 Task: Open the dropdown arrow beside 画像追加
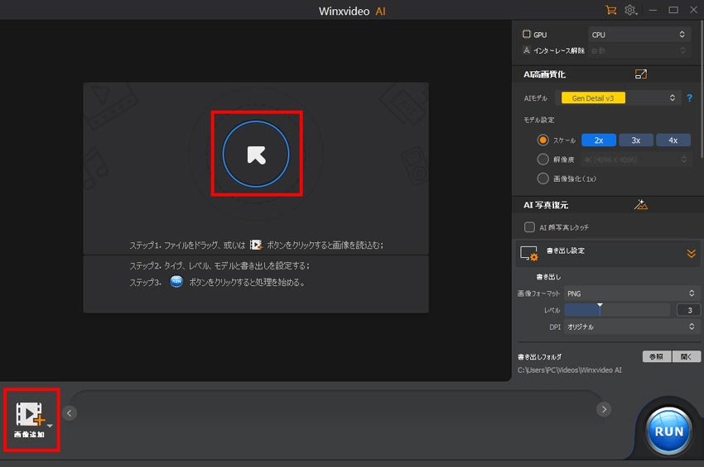[x=50, y=426]
